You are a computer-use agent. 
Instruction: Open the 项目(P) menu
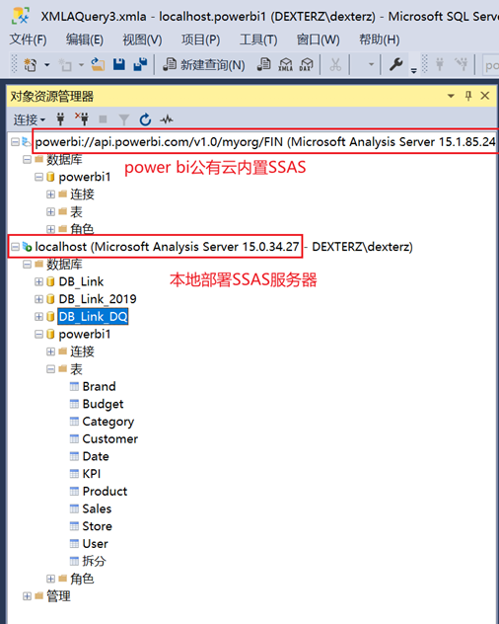pyautogui.click(x=200, y=39)
